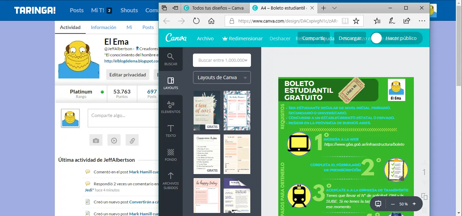The width and height of the screenshot is (462, 216).
Task: Click Editar privacidad button
Action: coord(128,75)
